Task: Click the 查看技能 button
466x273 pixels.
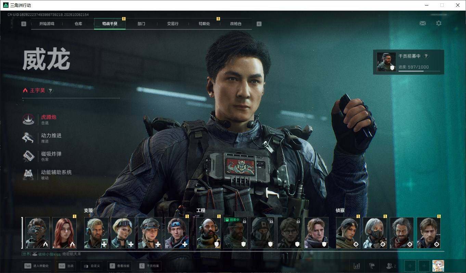Action: click(120, 266)
